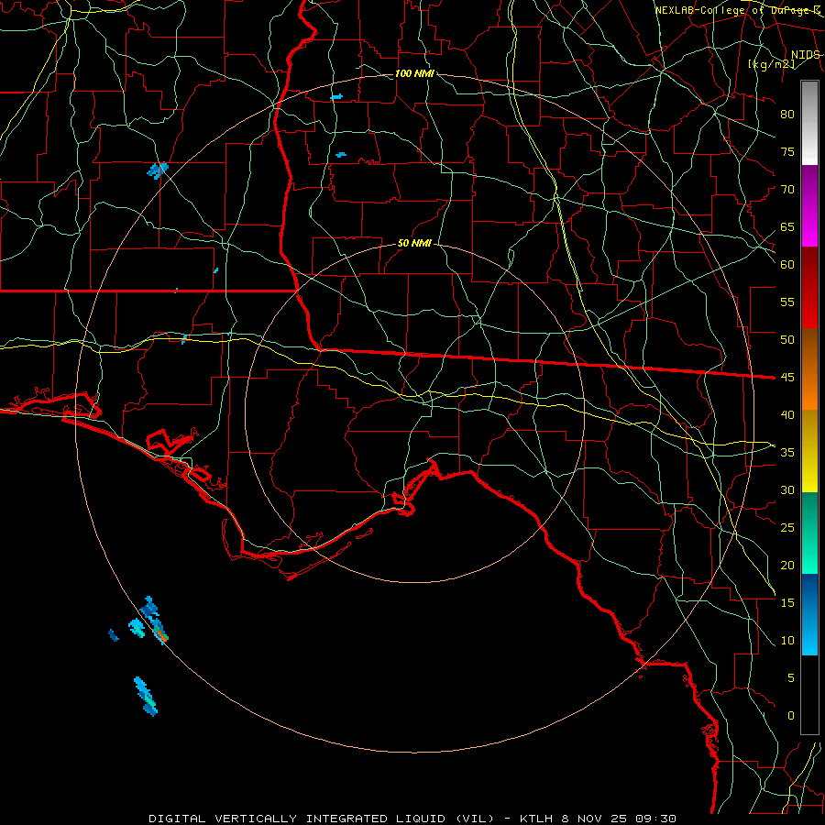
Task: Click the brown-orange segment of color scale
Action: (x=809, y=368)
